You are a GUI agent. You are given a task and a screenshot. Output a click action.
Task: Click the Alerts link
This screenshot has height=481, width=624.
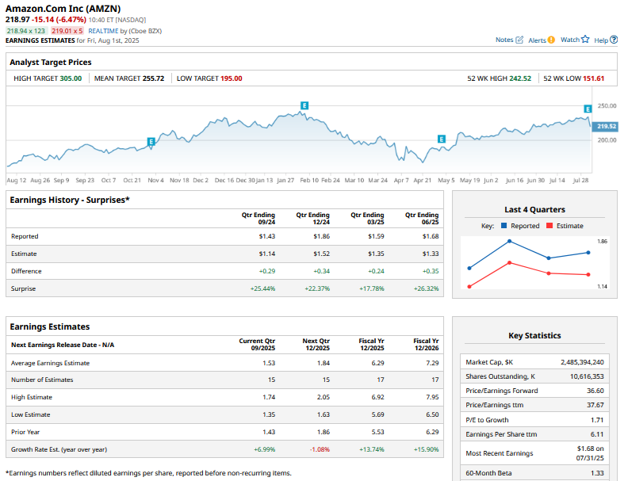[537, 40]
